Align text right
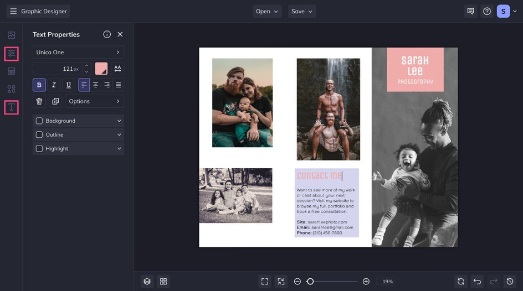The image size is (523, 291). pyautogui.click(x=107, y=85)
